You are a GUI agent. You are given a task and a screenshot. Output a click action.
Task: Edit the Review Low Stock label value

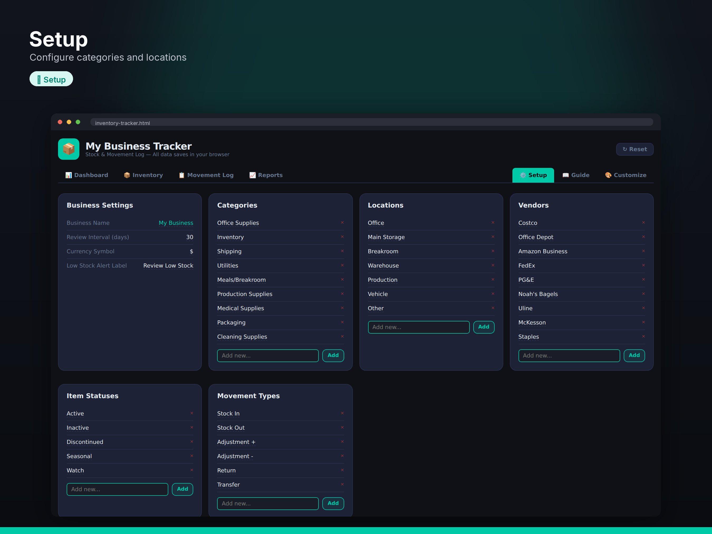tap(168, 266)
